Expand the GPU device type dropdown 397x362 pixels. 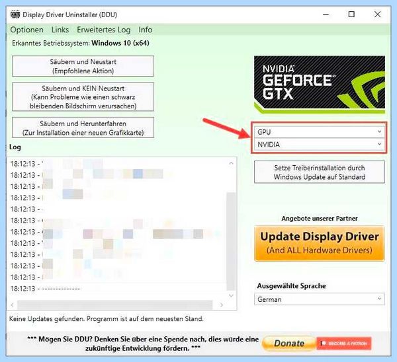(x=320, y=132)
